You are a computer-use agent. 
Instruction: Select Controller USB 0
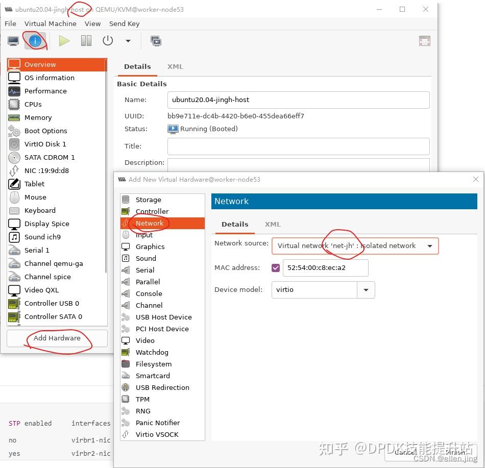click(x=56, y=304)
